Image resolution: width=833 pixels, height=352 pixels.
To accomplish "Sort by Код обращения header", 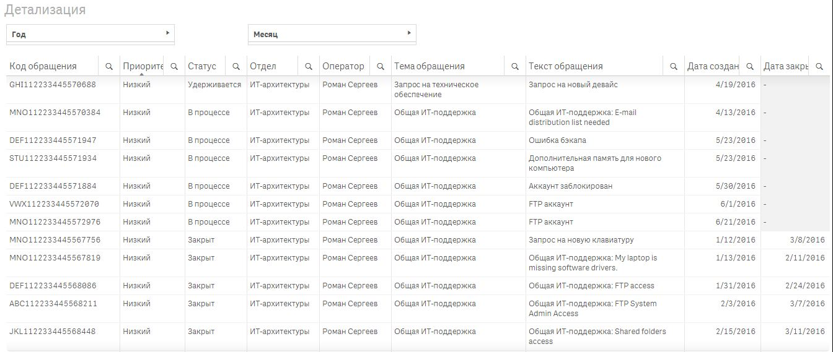I will click(43, 66).
